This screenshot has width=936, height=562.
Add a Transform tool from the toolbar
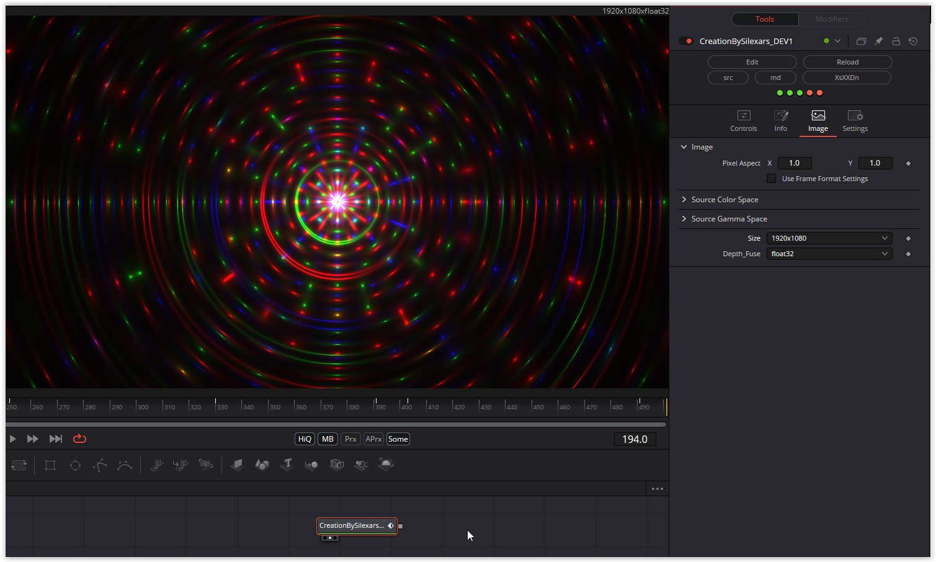[19, 465]
